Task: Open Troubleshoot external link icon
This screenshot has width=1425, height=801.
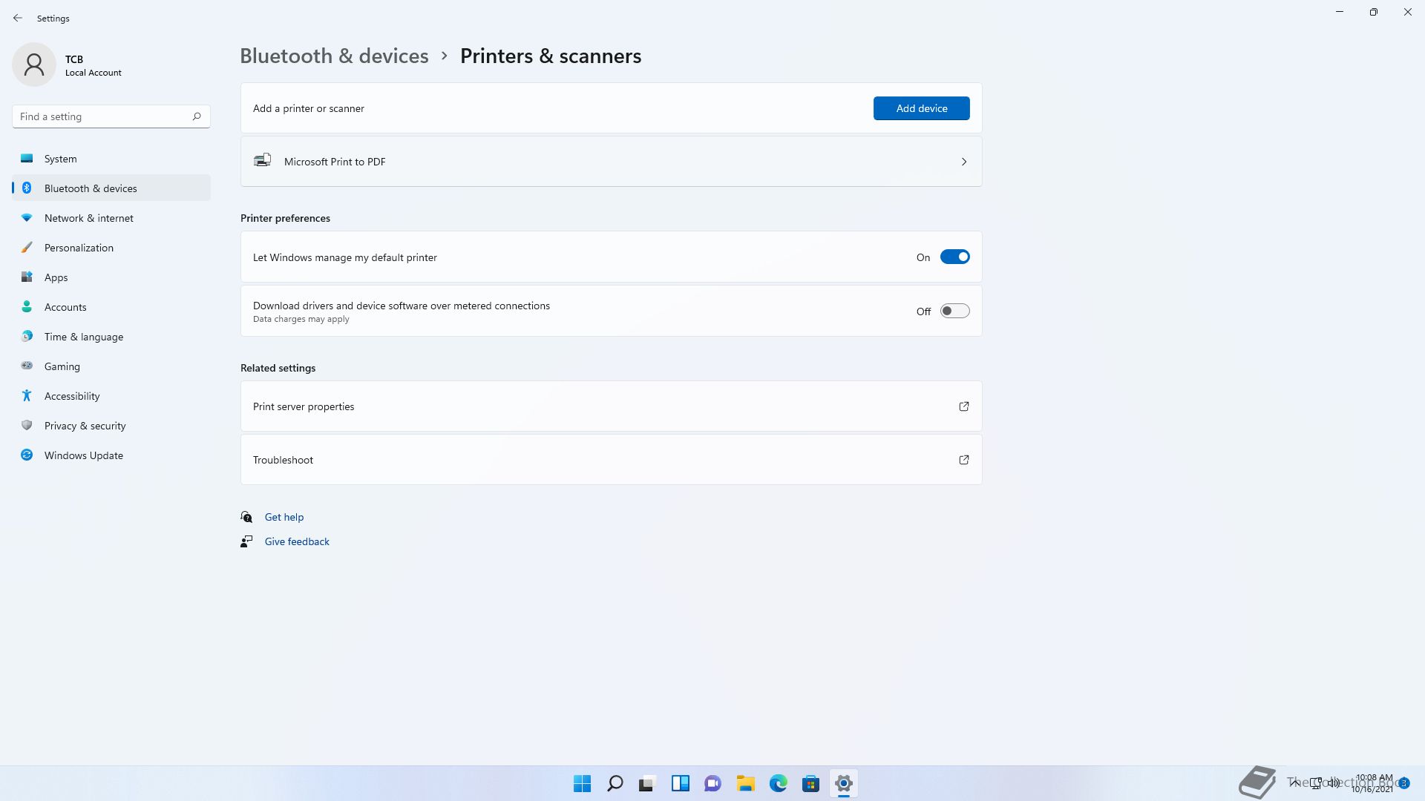Action: [x=964, y=460]
